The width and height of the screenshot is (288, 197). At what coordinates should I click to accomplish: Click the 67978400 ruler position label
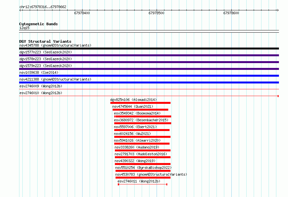(82, 13)
